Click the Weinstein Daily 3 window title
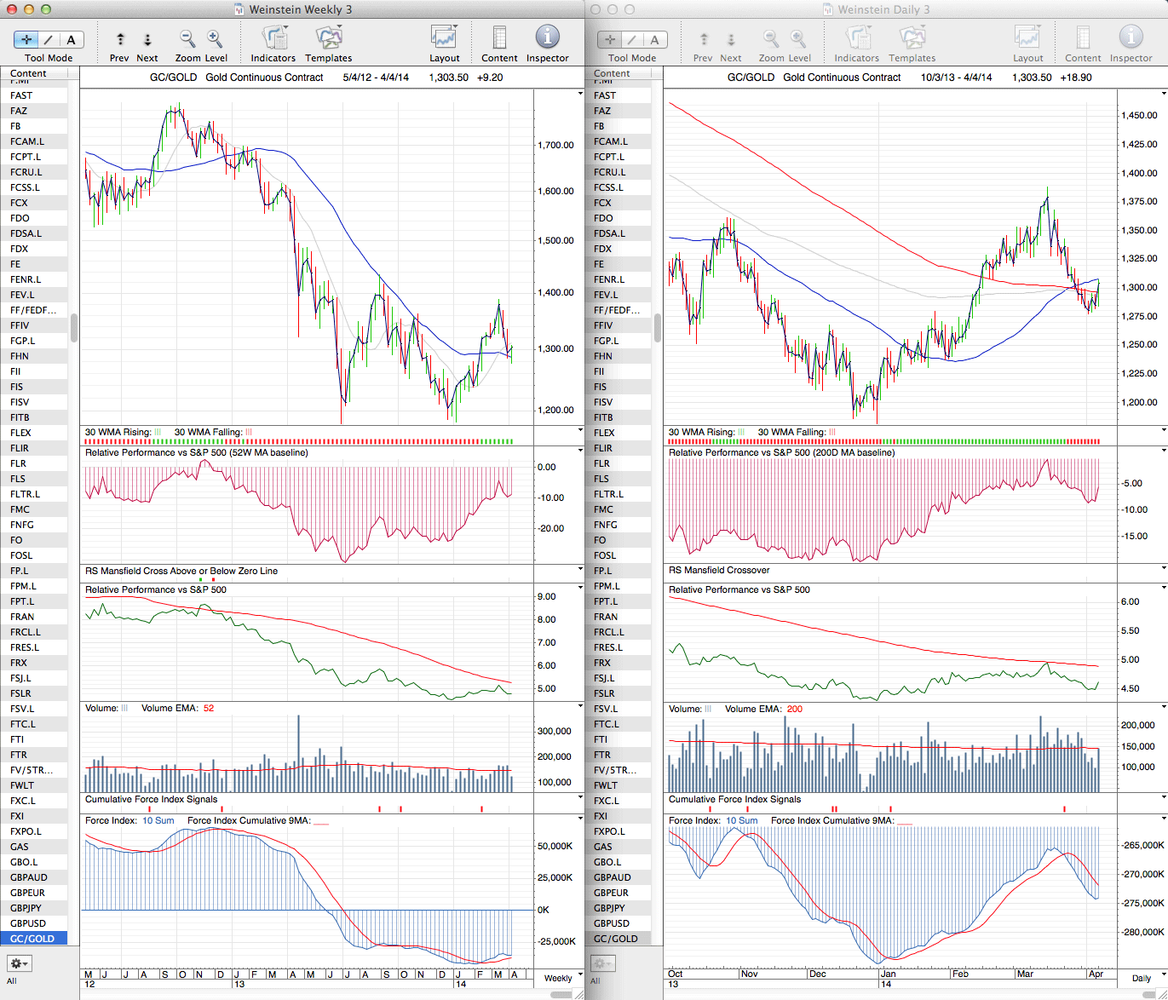The height and width of the screenshot is (1000, 1168). click(883, 9)
